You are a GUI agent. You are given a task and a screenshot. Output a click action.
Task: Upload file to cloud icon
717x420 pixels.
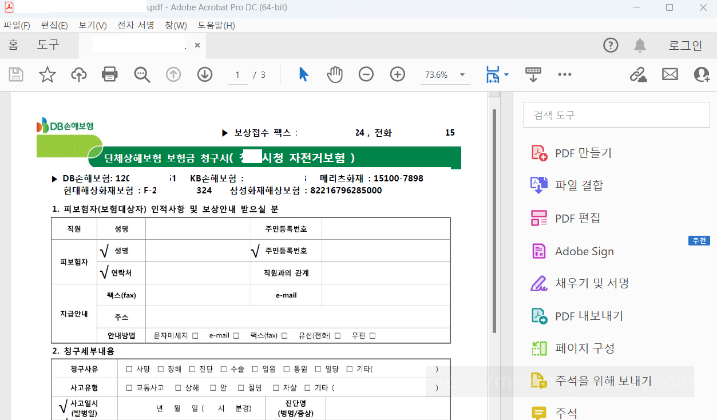(x=79, y=74)
